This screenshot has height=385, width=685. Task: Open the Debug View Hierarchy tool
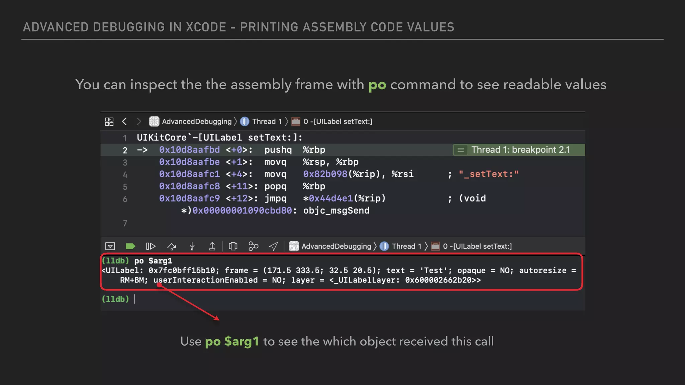(x=233, y=246)
